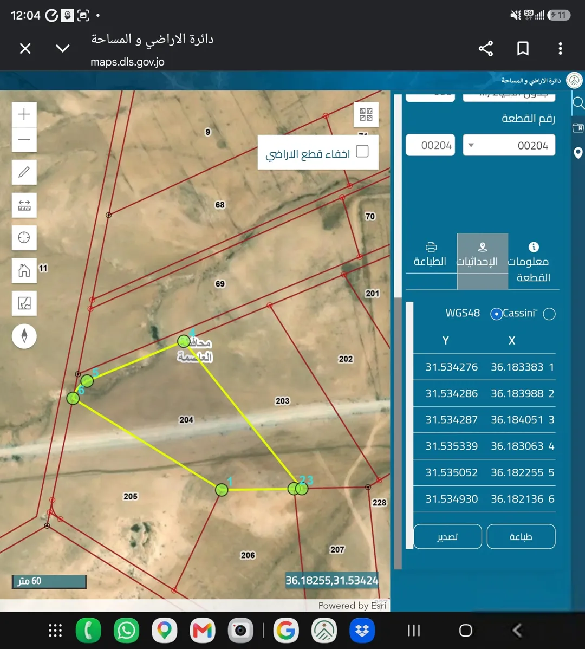Click the تصدير export button

point(447,537)
